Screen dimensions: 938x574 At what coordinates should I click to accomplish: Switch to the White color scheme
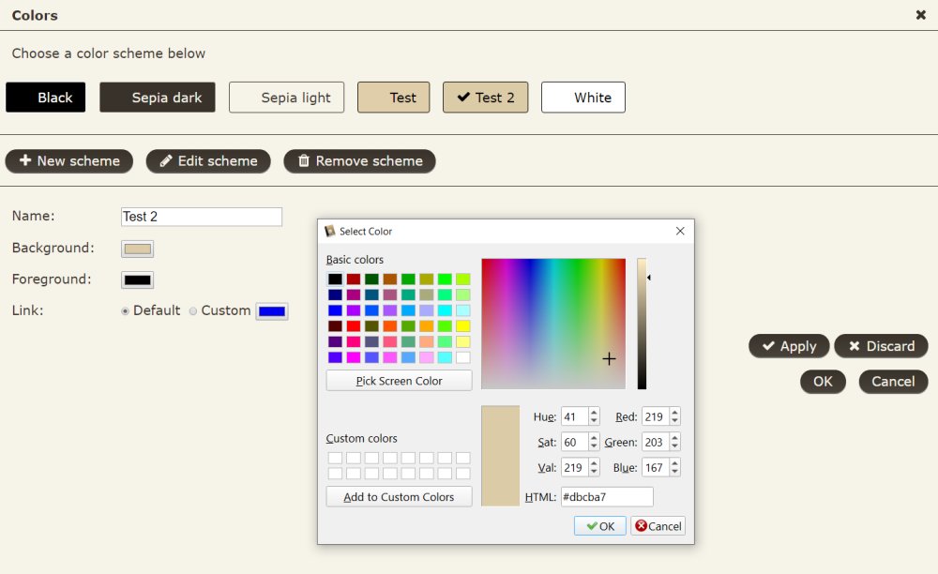(x=583, y=98)
